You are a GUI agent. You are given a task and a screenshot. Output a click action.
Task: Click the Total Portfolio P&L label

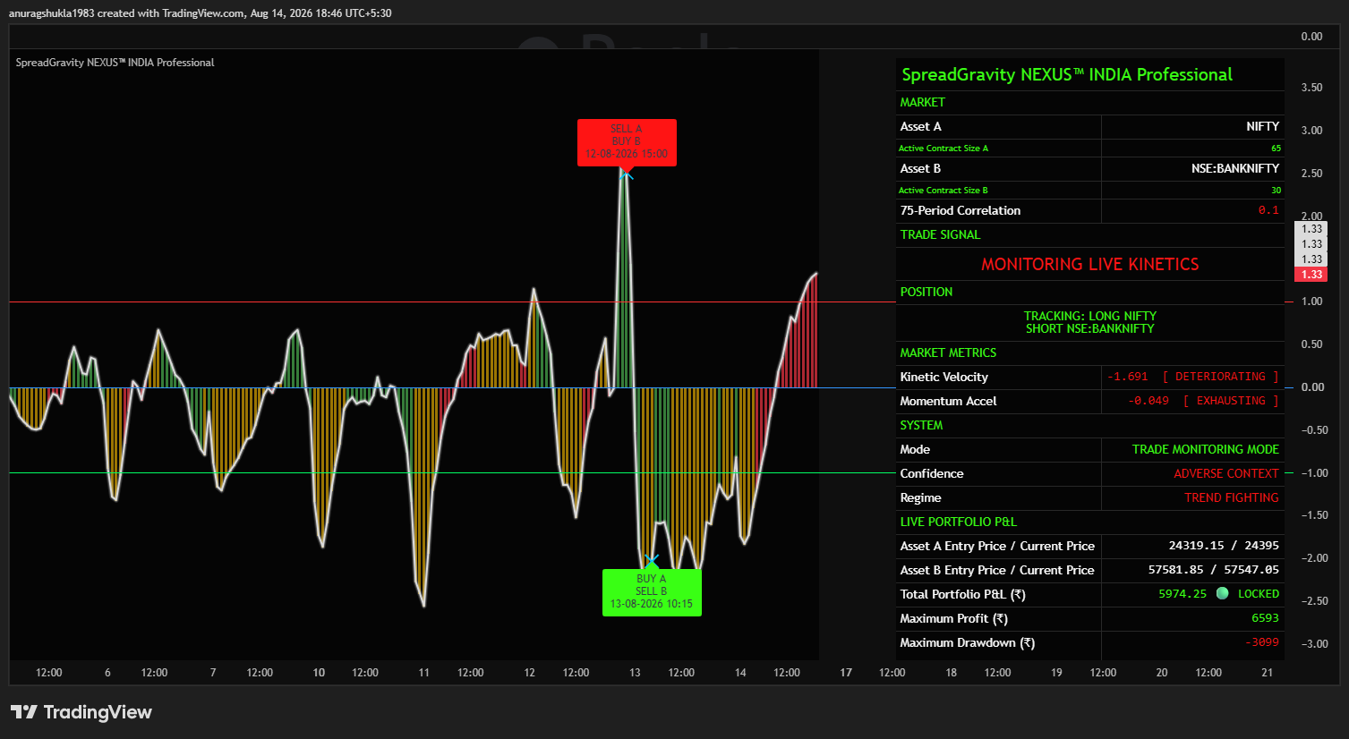tap(962, 595)
